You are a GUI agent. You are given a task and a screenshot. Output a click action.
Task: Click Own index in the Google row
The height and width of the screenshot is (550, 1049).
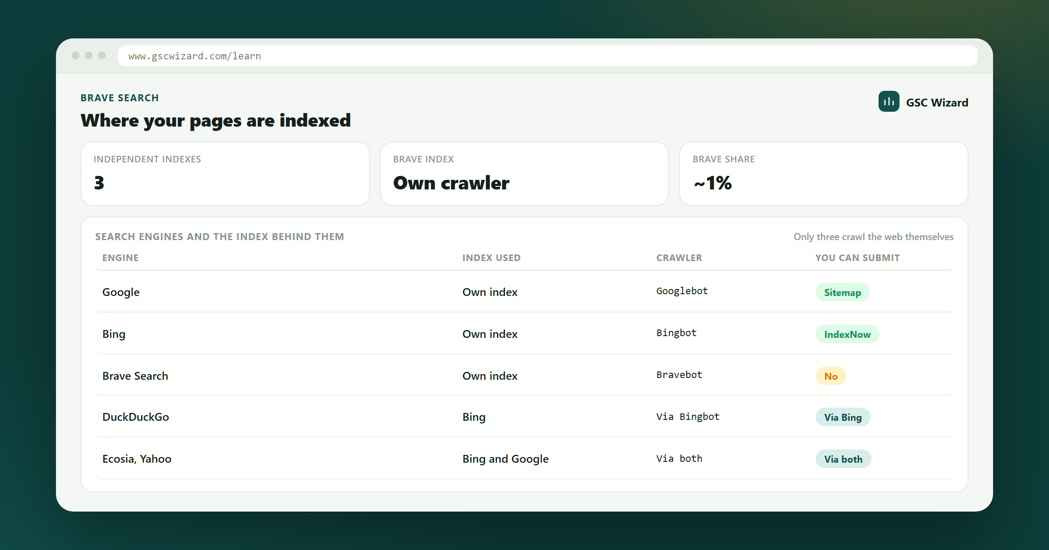[x=490, y=292]
